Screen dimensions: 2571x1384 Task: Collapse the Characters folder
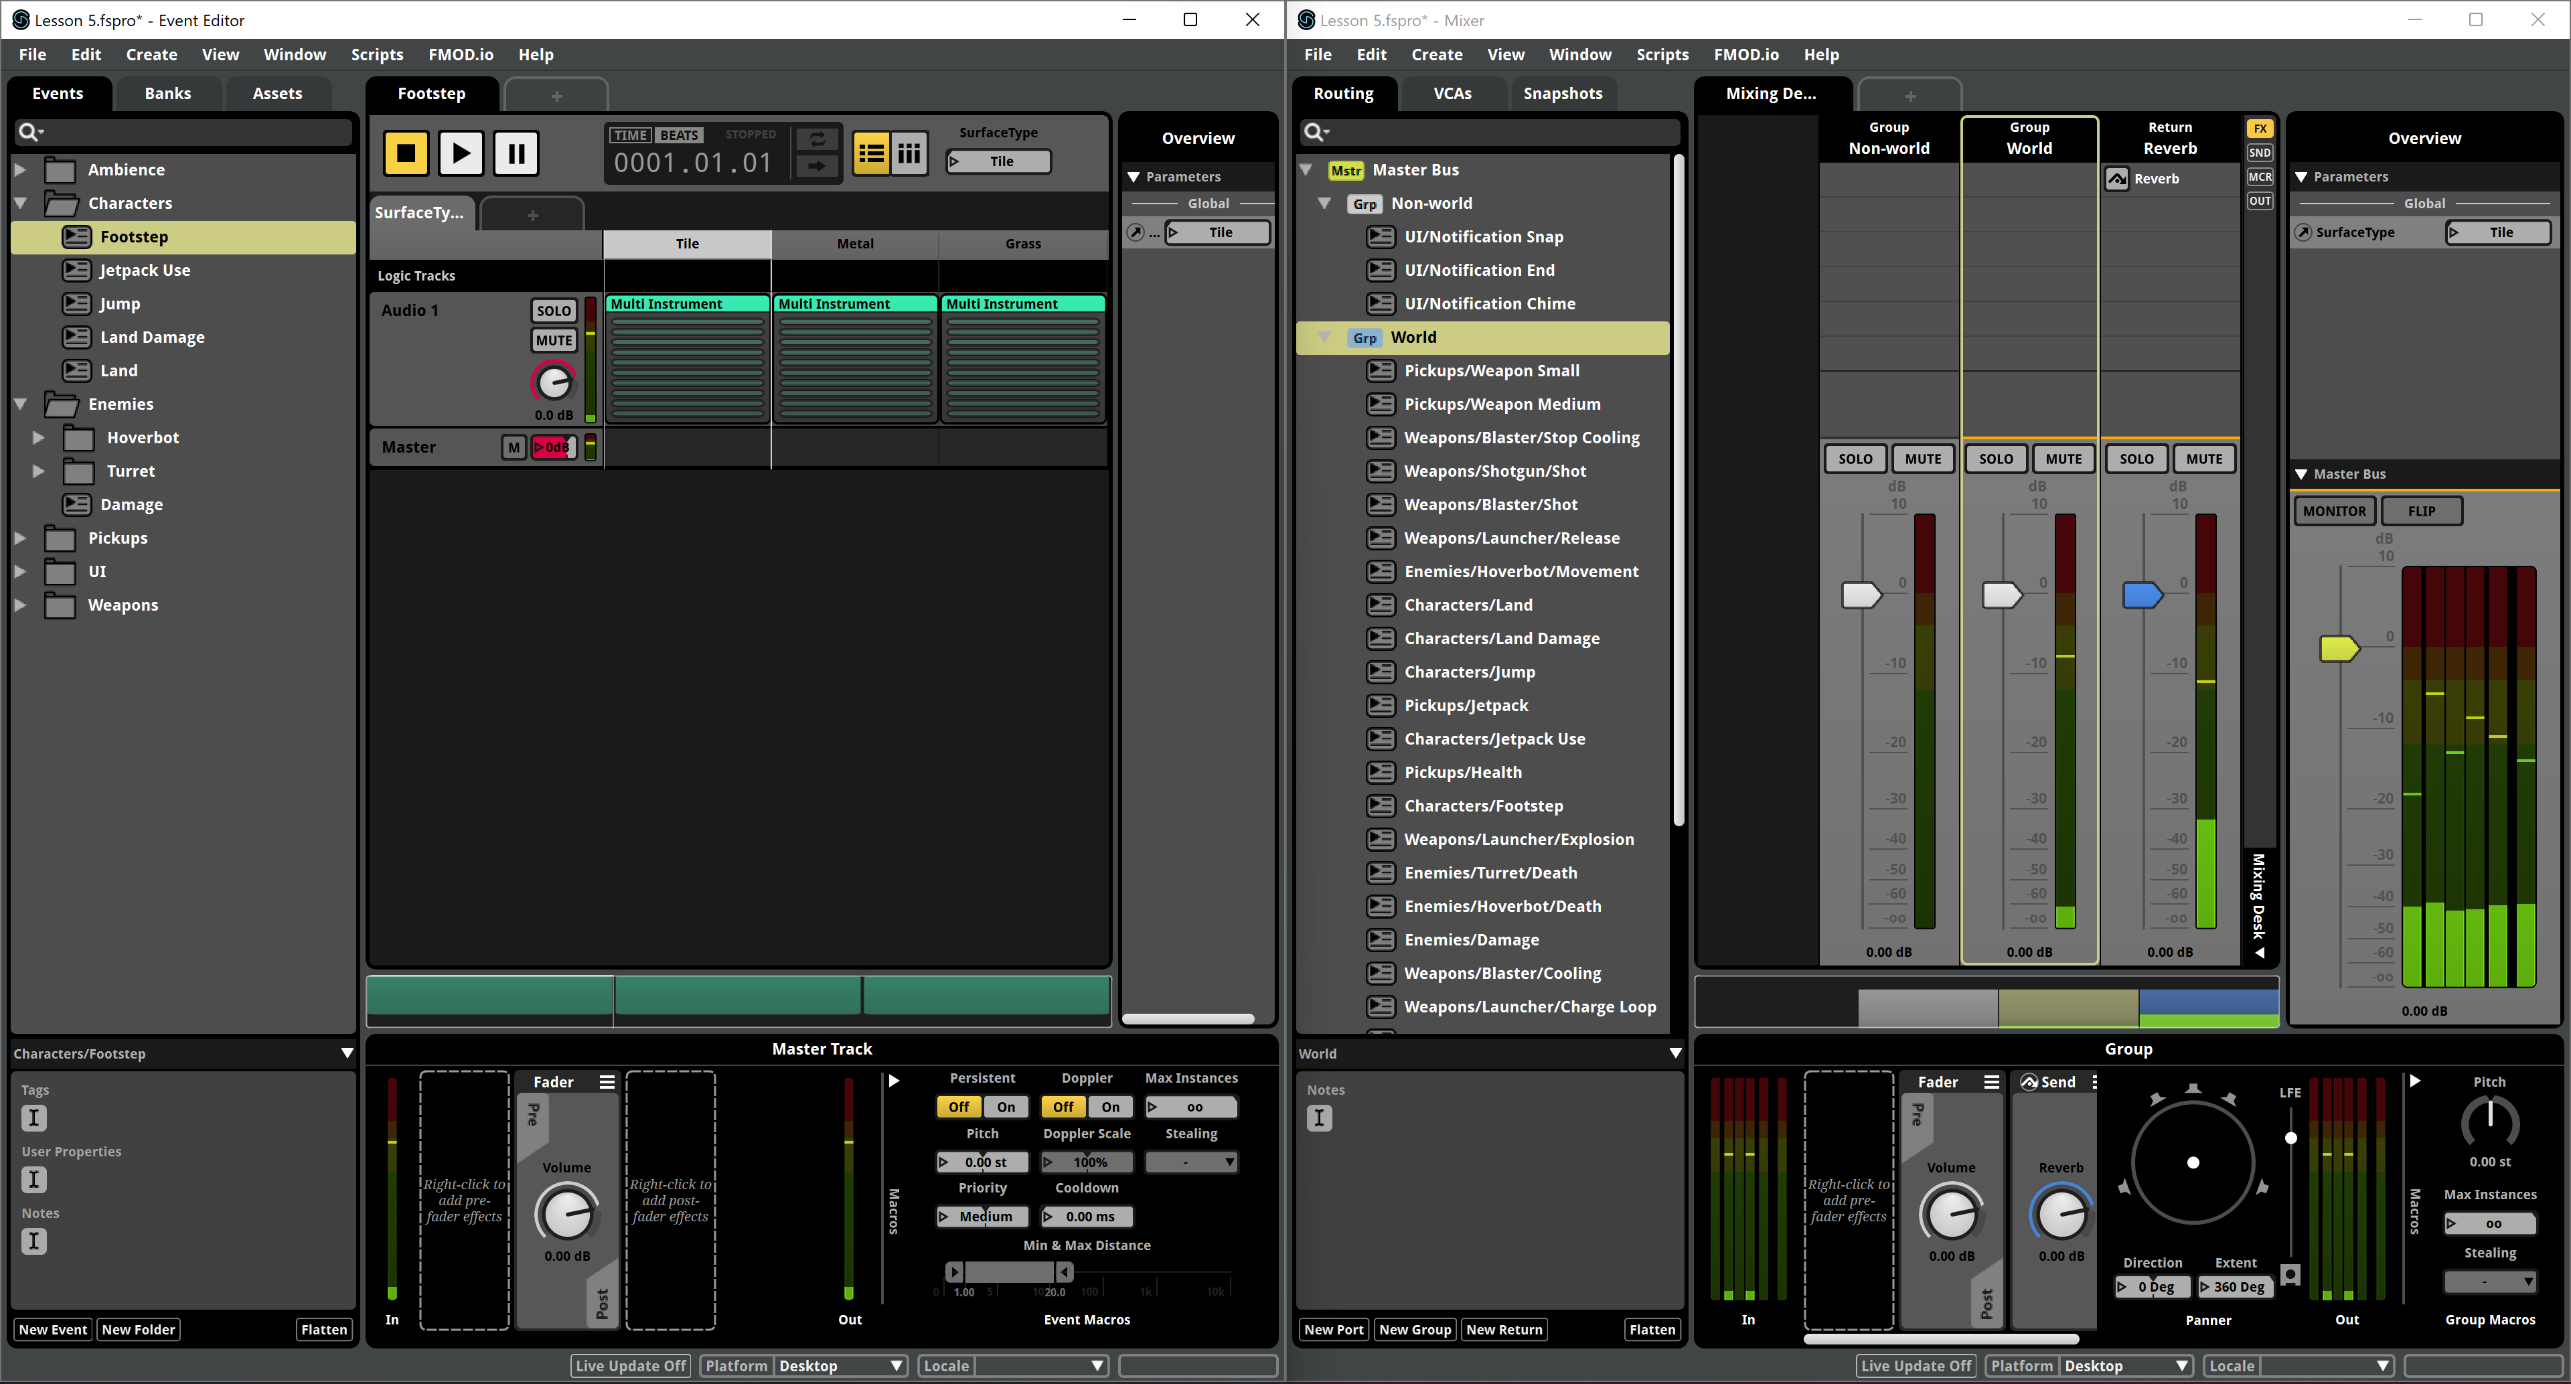pyautogui.click(x=20, y=204)
